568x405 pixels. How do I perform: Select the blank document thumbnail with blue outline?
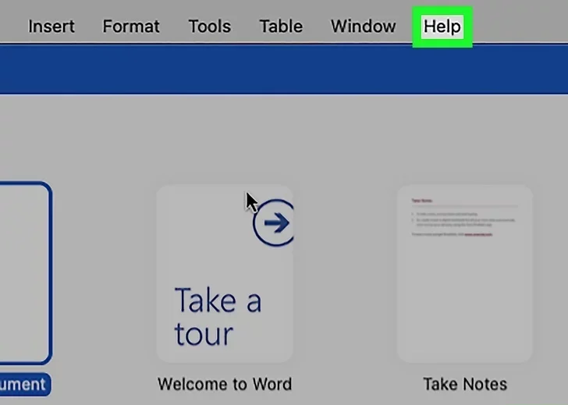point(25,273)
